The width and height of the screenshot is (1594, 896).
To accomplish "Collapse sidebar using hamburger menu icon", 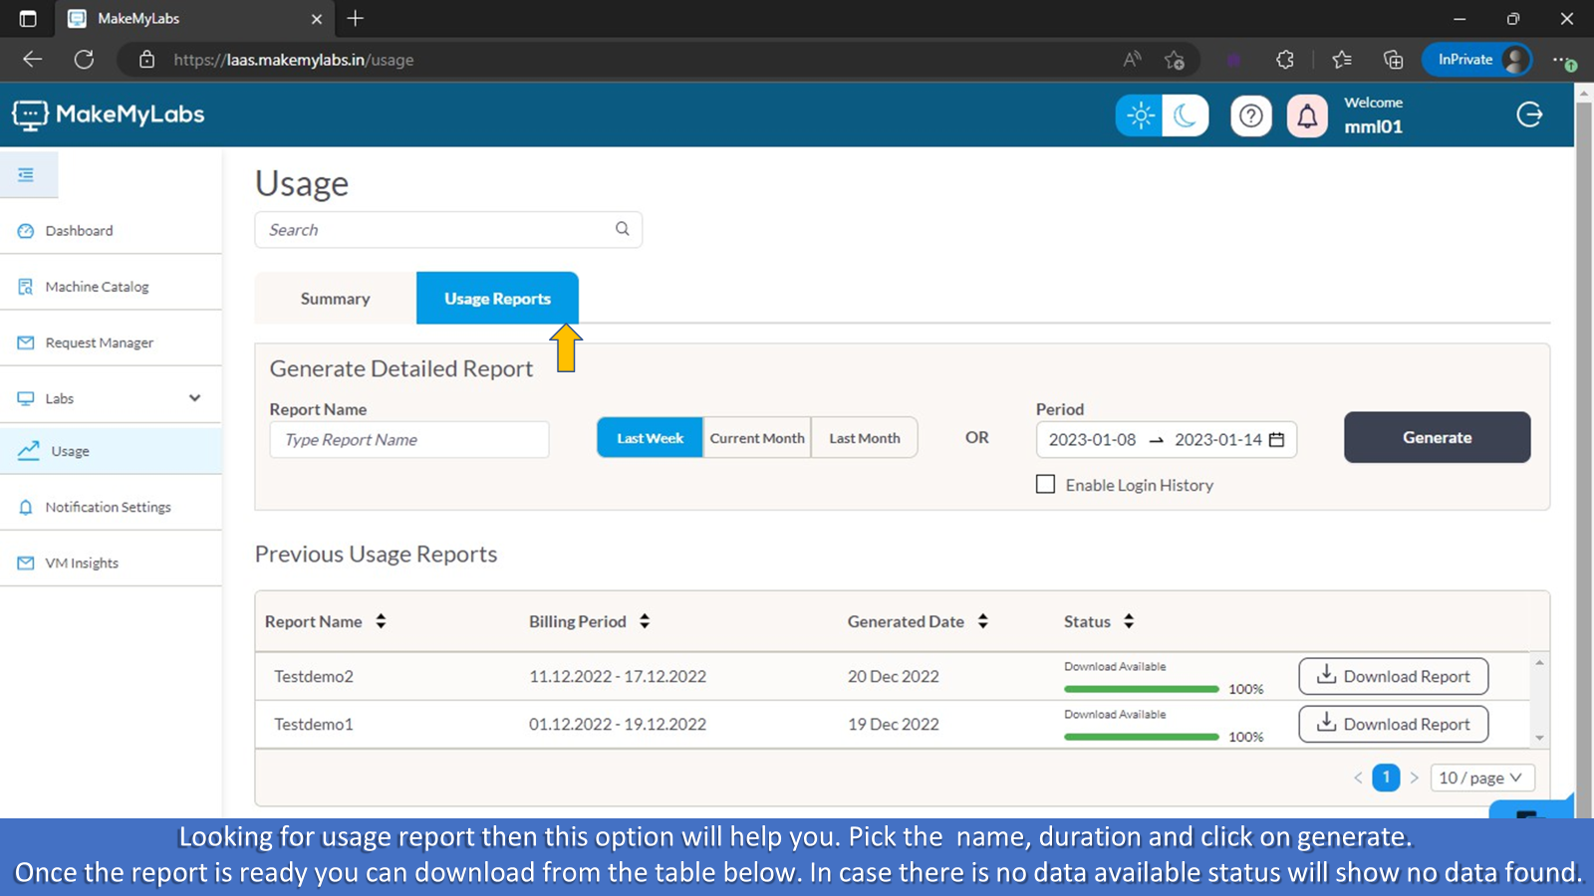I will pos(27,175).
